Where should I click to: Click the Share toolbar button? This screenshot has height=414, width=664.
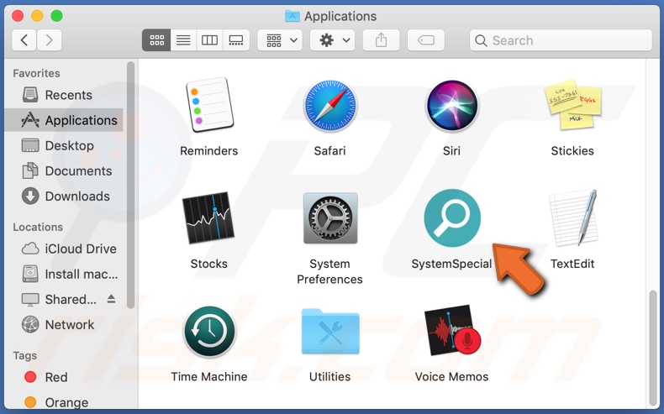coord(381,40)
